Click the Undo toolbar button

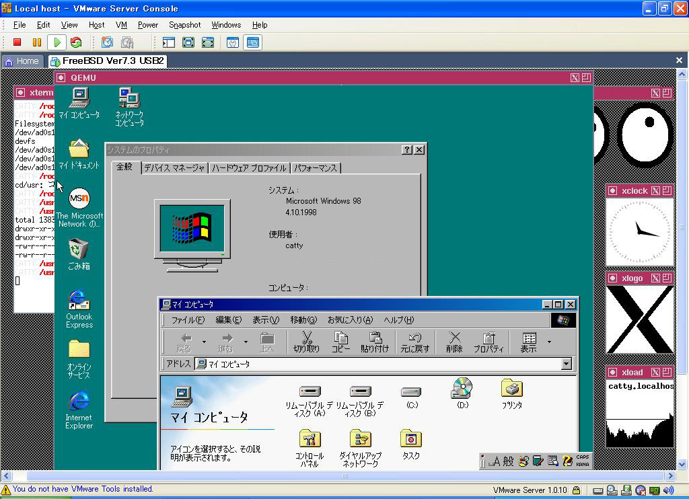414,342
